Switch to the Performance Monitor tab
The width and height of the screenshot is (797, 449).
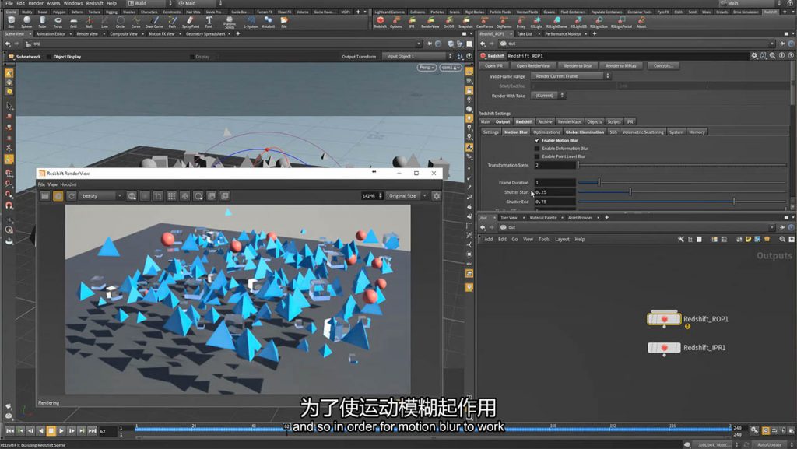[x=563, y=34]
